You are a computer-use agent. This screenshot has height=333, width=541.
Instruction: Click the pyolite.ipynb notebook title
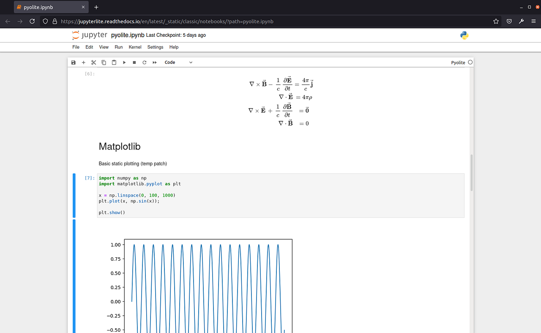coord(128,35)
